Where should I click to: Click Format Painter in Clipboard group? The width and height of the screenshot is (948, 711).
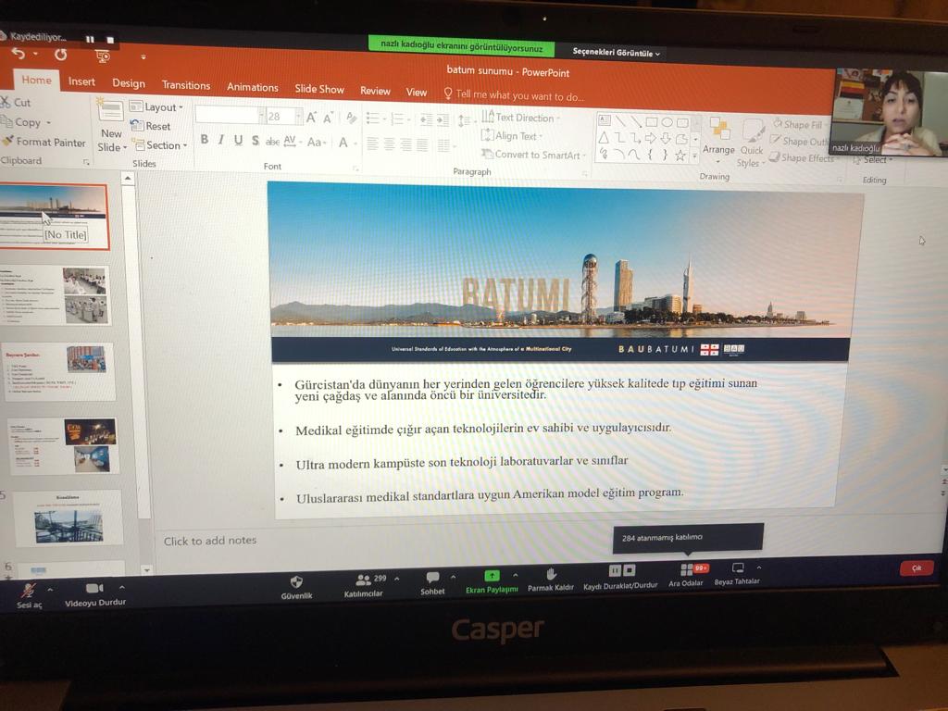(44, 142)
